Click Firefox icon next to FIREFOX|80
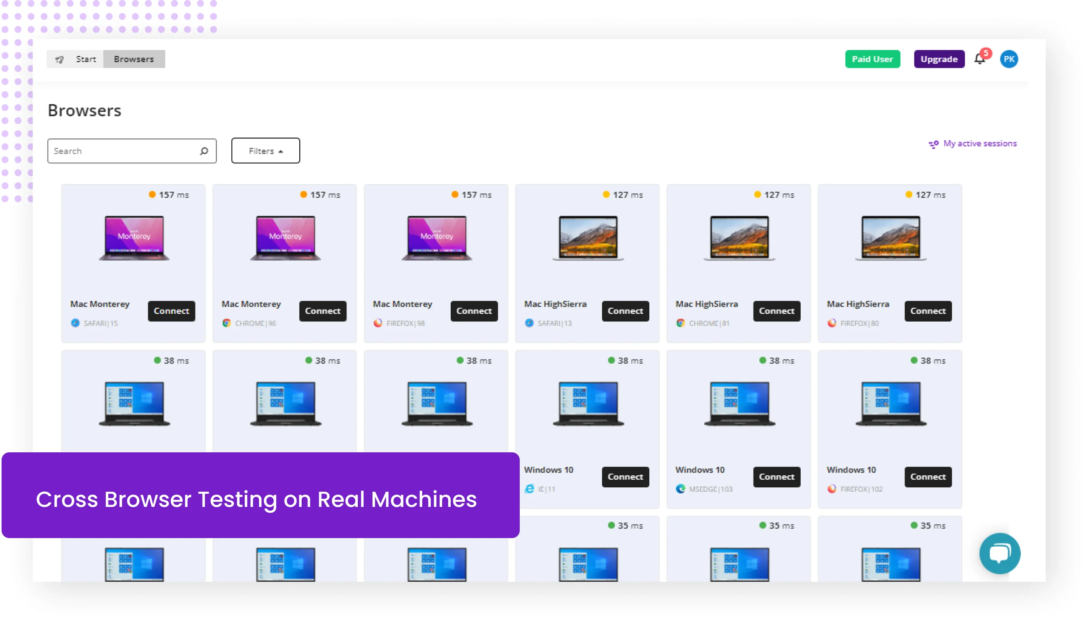The height and width of the screenshot is (627, 1091). click(832, 323)
